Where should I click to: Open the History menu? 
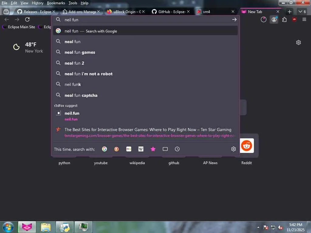pos(37,3)
